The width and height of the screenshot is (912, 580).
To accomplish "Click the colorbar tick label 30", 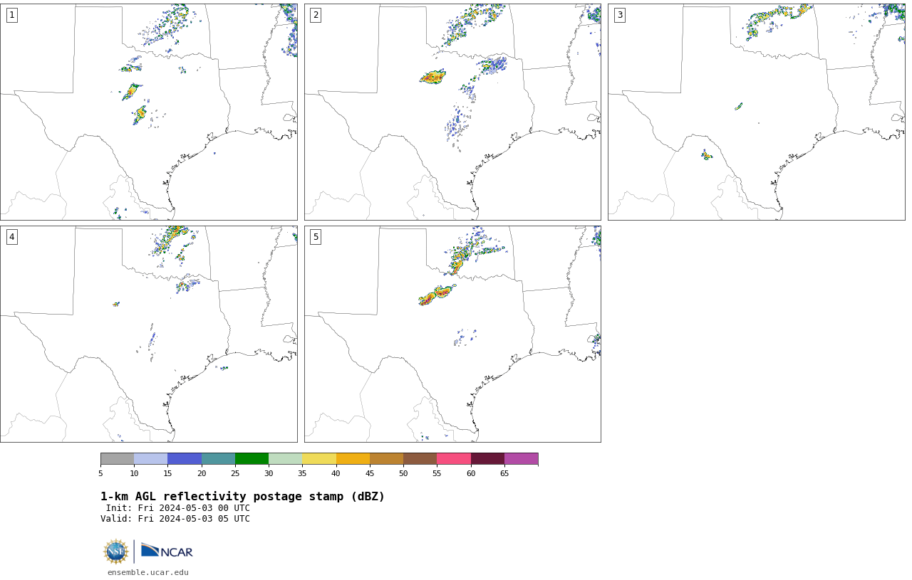I will pos(269,473).
